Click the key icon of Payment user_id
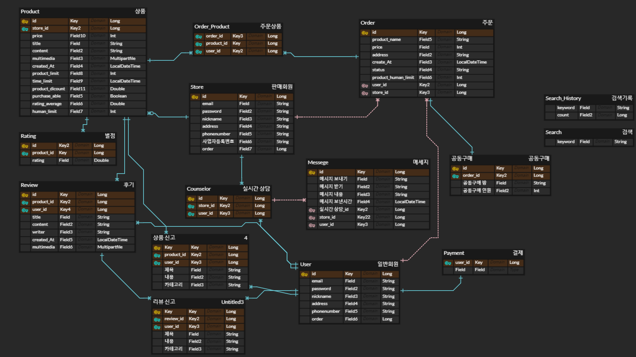The height and width of the screenshot is (357, 636). (448, 263)
